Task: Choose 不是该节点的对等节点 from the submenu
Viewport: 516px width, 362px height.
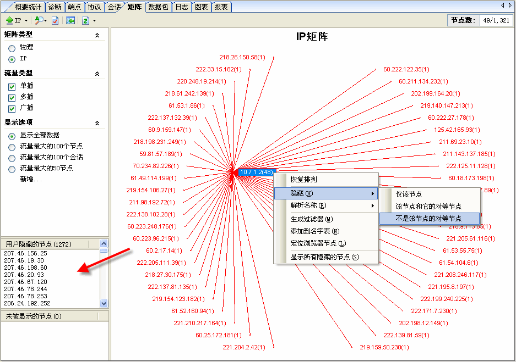Action: 428,218
